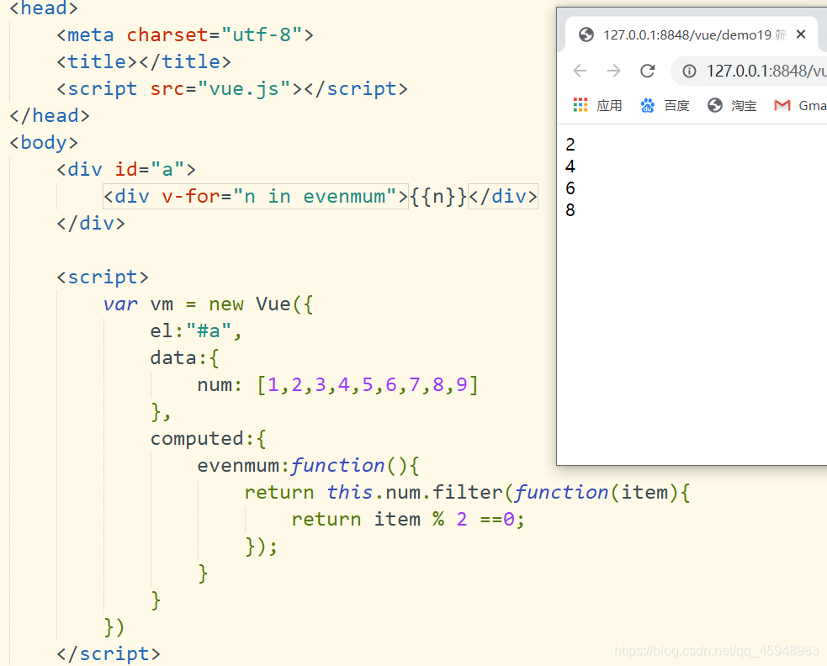
Task: Open the 百度 bookmark
Action: pos(665,105)
